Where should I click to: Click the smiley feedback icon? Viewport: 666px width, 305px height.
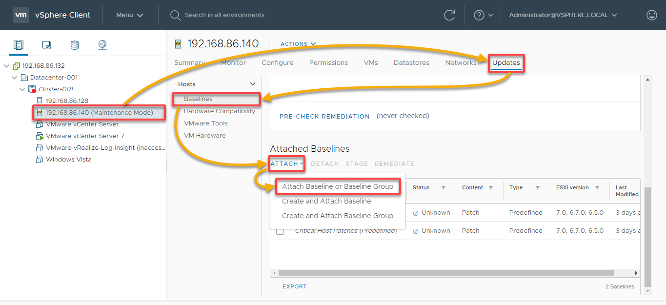tap(651, 15)
